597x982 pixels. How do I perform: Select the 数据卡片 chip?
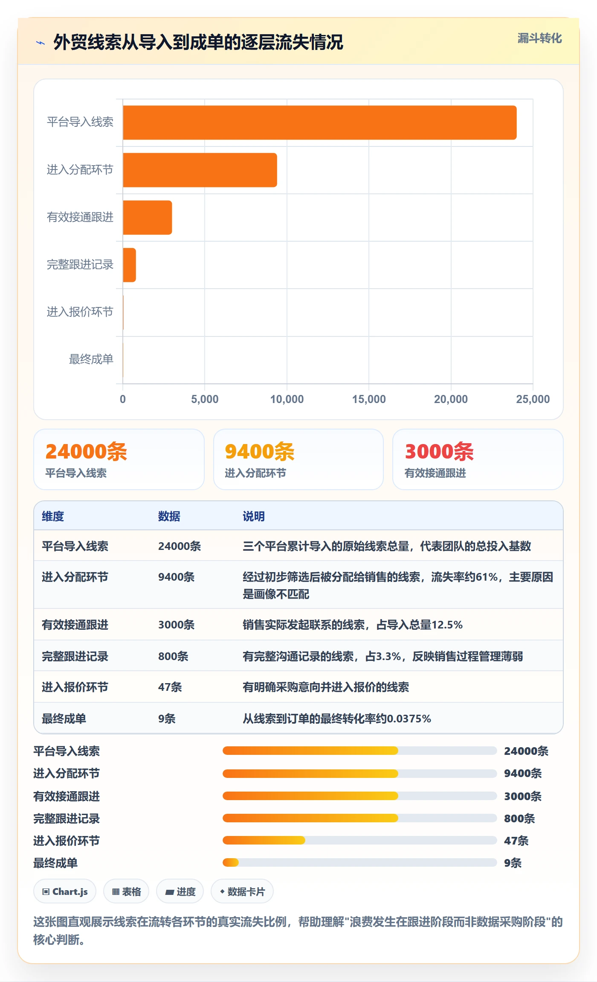tap(242, 891)
